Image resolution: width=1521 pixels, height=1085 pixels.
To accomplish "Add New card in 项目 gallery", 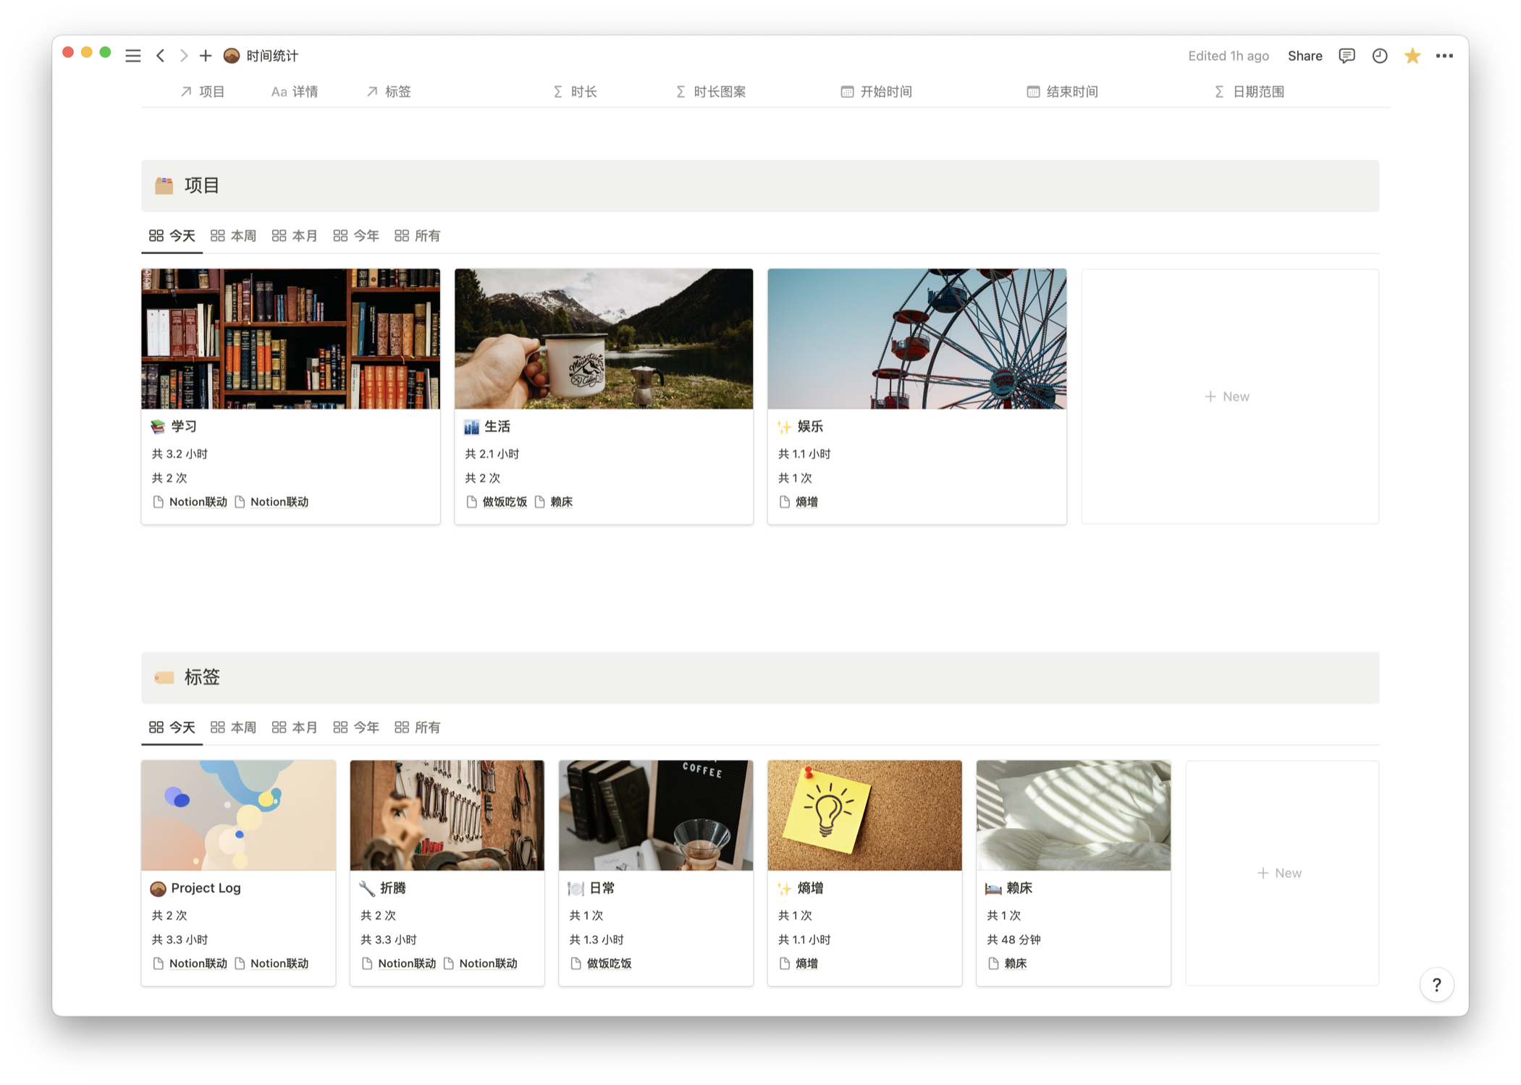I will (x=1228, y=397).
